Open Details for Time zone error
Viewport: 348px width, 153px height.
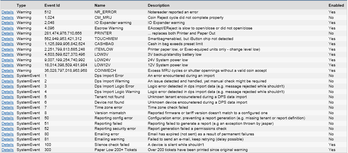click(7, 107)
